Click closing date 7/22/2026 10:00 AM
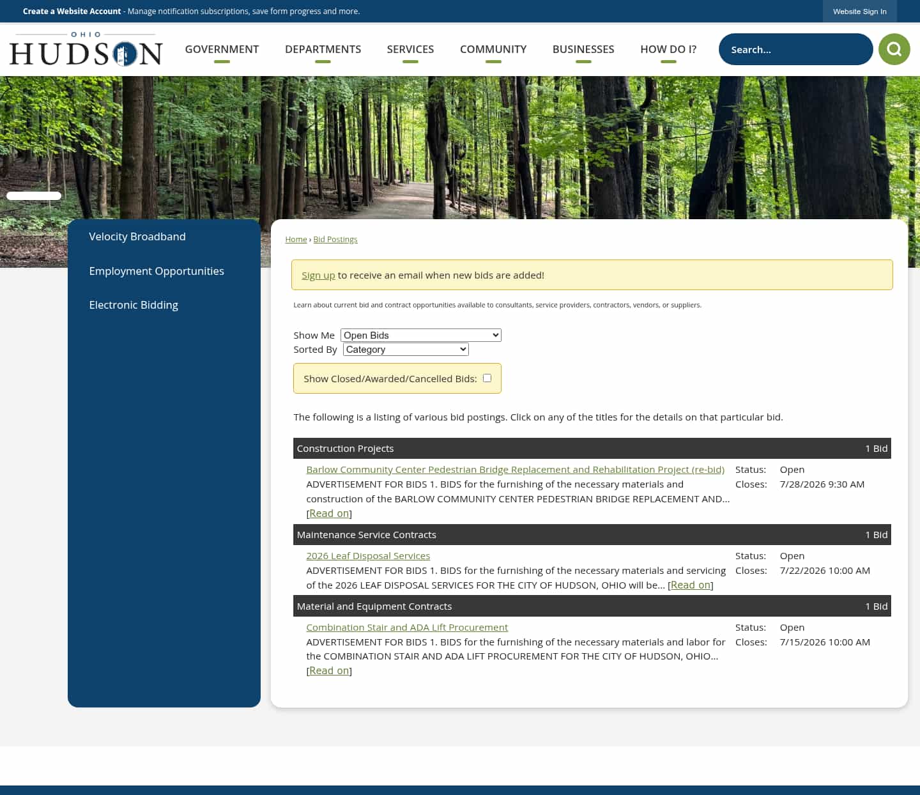 (825, 571)
